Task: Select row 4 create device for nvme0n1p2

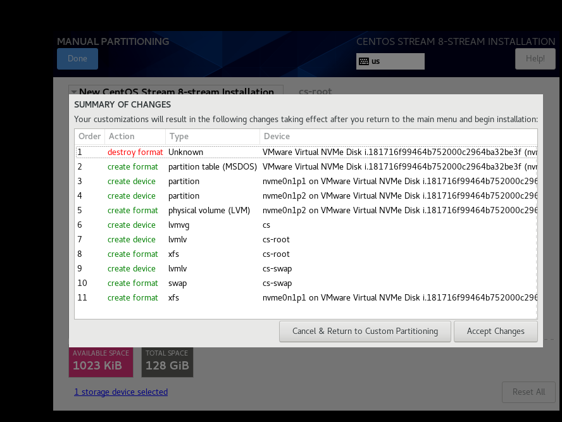Action: pos(306,196)
